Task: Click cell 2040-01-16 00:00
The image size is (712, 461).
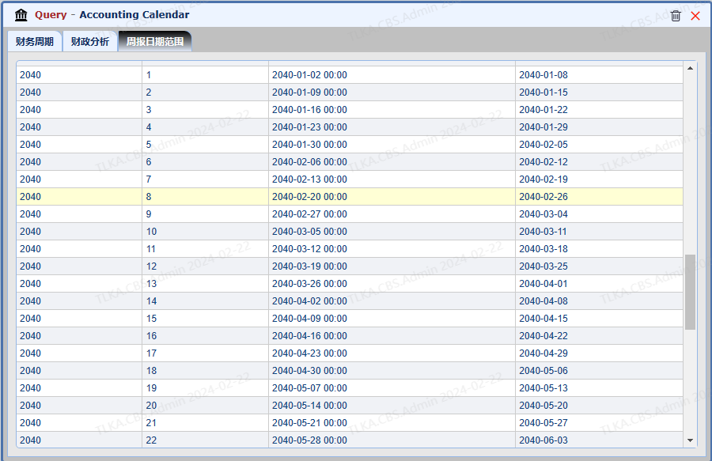Action: (392, 110)
